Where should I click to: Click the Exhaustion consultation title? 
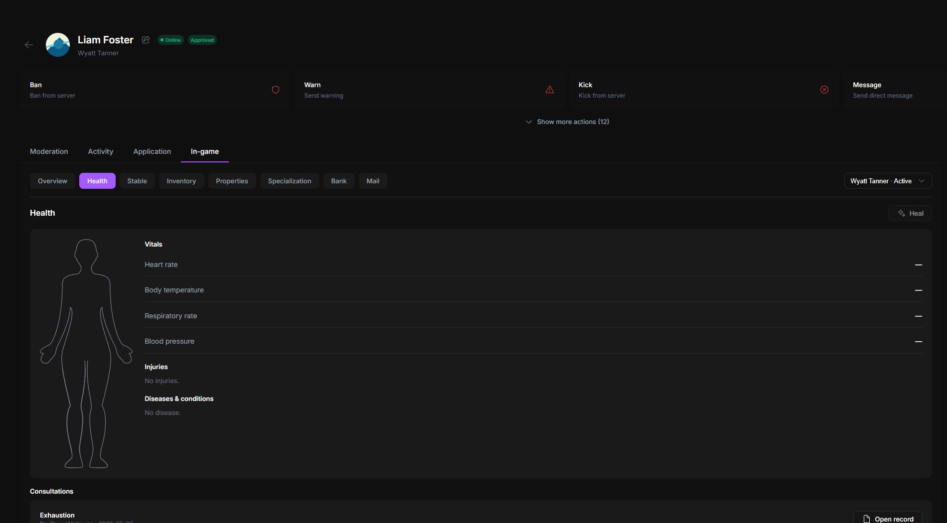[57, 515]
